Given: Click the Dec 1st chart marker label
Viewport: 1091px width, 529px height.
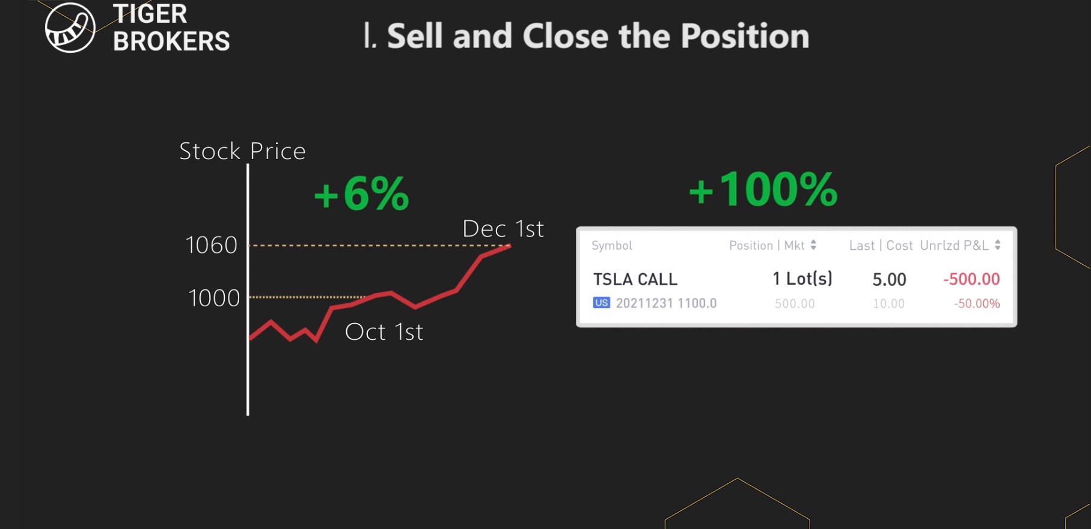Looking at the screenshot, I should [x=503, y=229].
